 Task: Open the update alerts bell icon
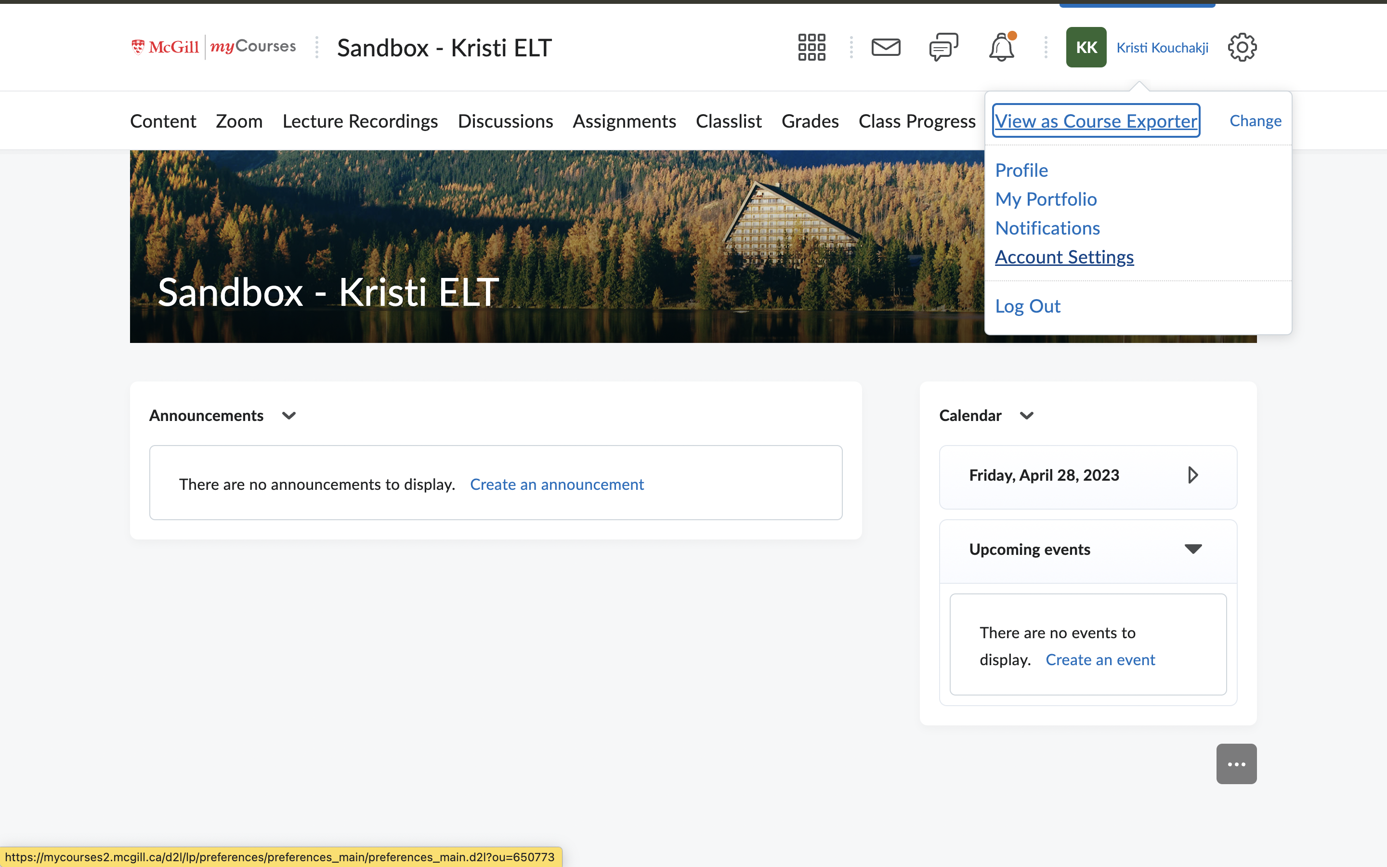pyautogui.click(x=1001, y=47)
